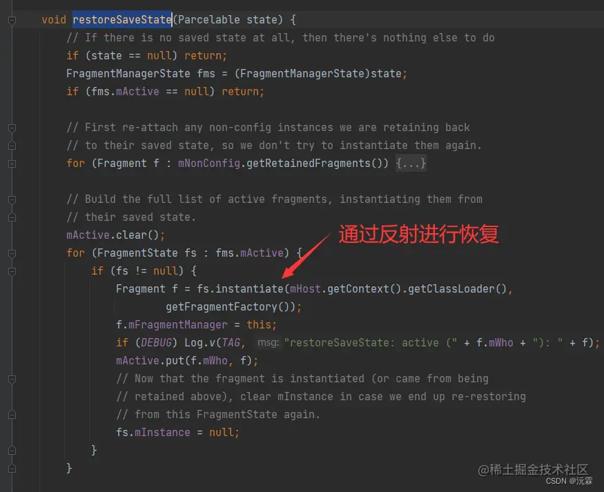The height and width of the screenshot is (492, 604).
Task: Click fold end marker beside 'their saved state.'
Action: pyautogui.click(x=12, y=217)
